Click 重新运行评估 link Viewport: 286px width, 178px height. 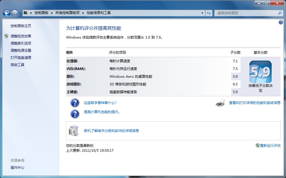coord(270,145)
